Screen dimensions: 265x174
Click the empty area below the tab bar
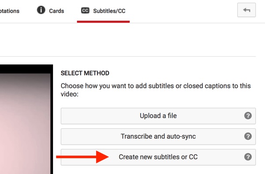coord(128,40)
